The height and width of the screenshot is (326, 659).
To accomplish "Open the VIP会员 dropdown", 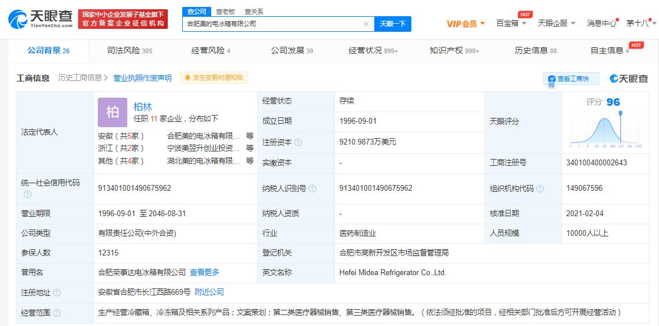I will [x=466, y=24].
